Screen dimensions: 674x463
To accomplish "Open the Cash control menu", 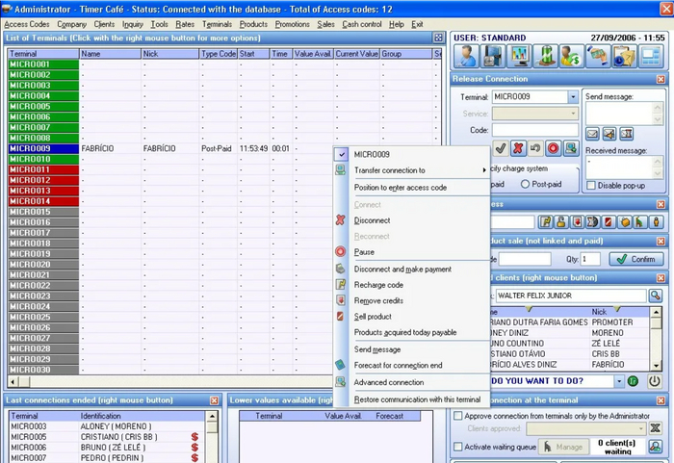I will point(362,24).
